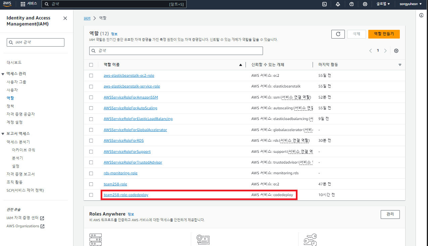Open the team258-role-codedeploy role link

pyautogui.click(x=126, y=195)
